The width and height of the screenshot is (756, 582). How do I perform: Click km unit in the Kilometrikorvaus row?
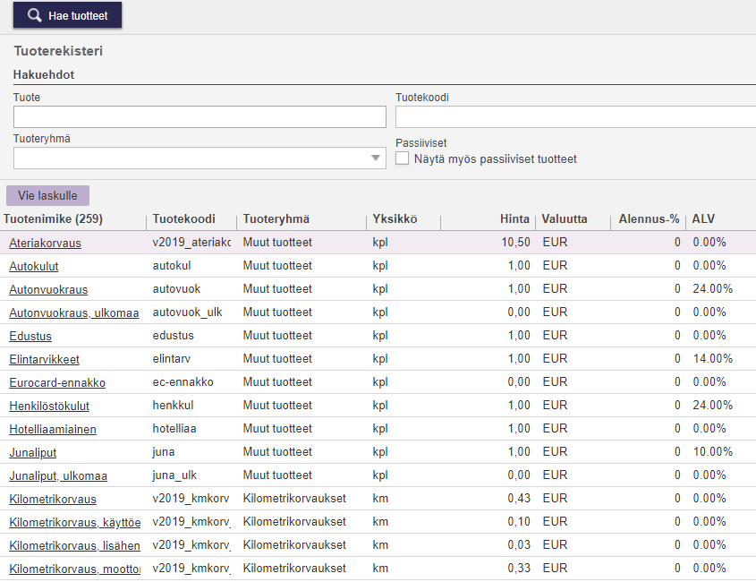click(380, 499)
